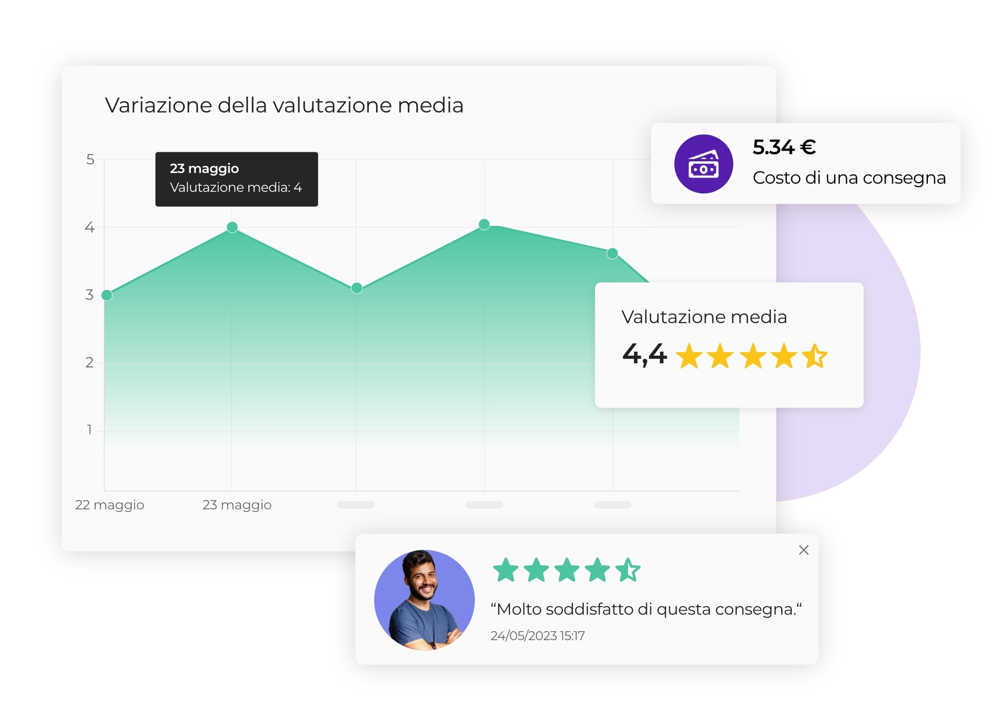Image resolution: width=1000 pixels, height=718 pixels.
Task: Click the last visible chart data point
Action: [612, 253]
